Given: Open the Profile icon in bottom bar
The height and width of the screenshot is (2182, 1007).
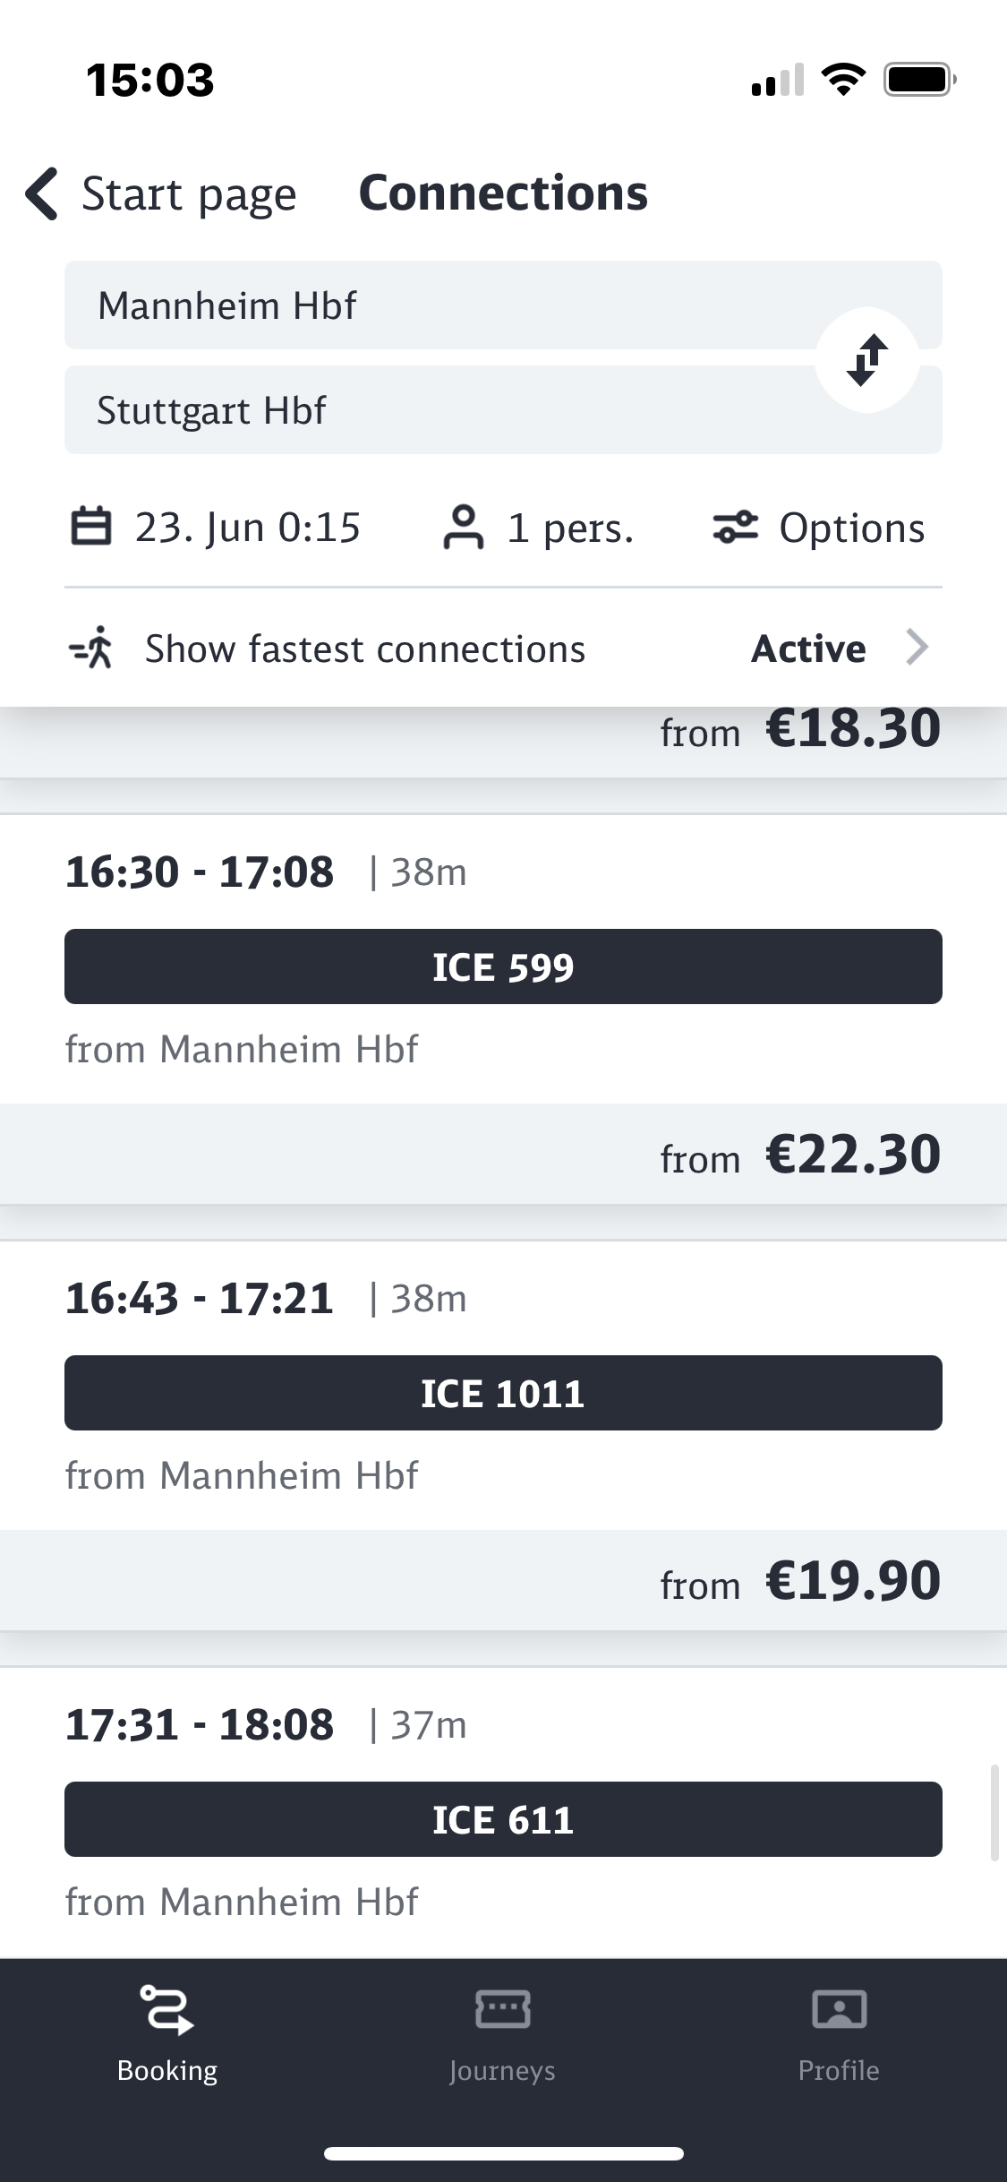Looking at the screenshot, I should pyautogui.click(x=839, y=2009).
